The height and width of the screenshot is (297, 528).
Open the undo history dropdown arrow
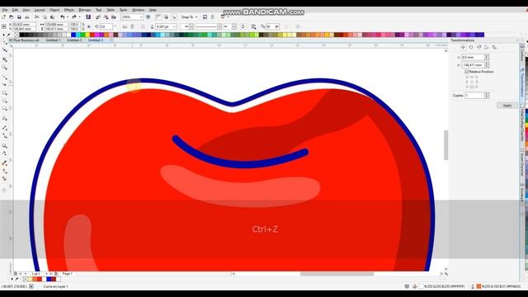point(68,16)
